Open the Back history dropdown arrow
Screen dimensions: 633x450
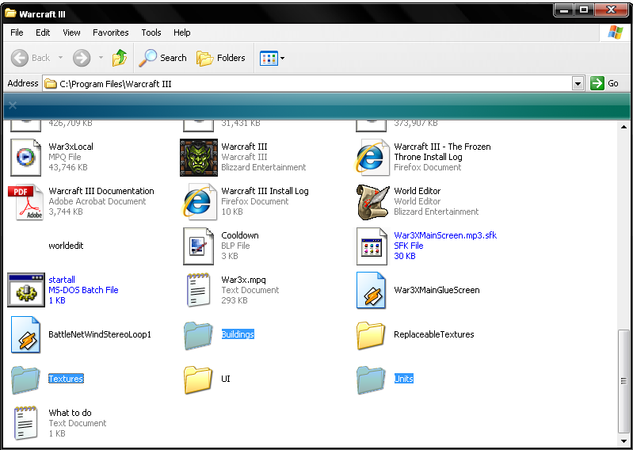pos(60,58)
